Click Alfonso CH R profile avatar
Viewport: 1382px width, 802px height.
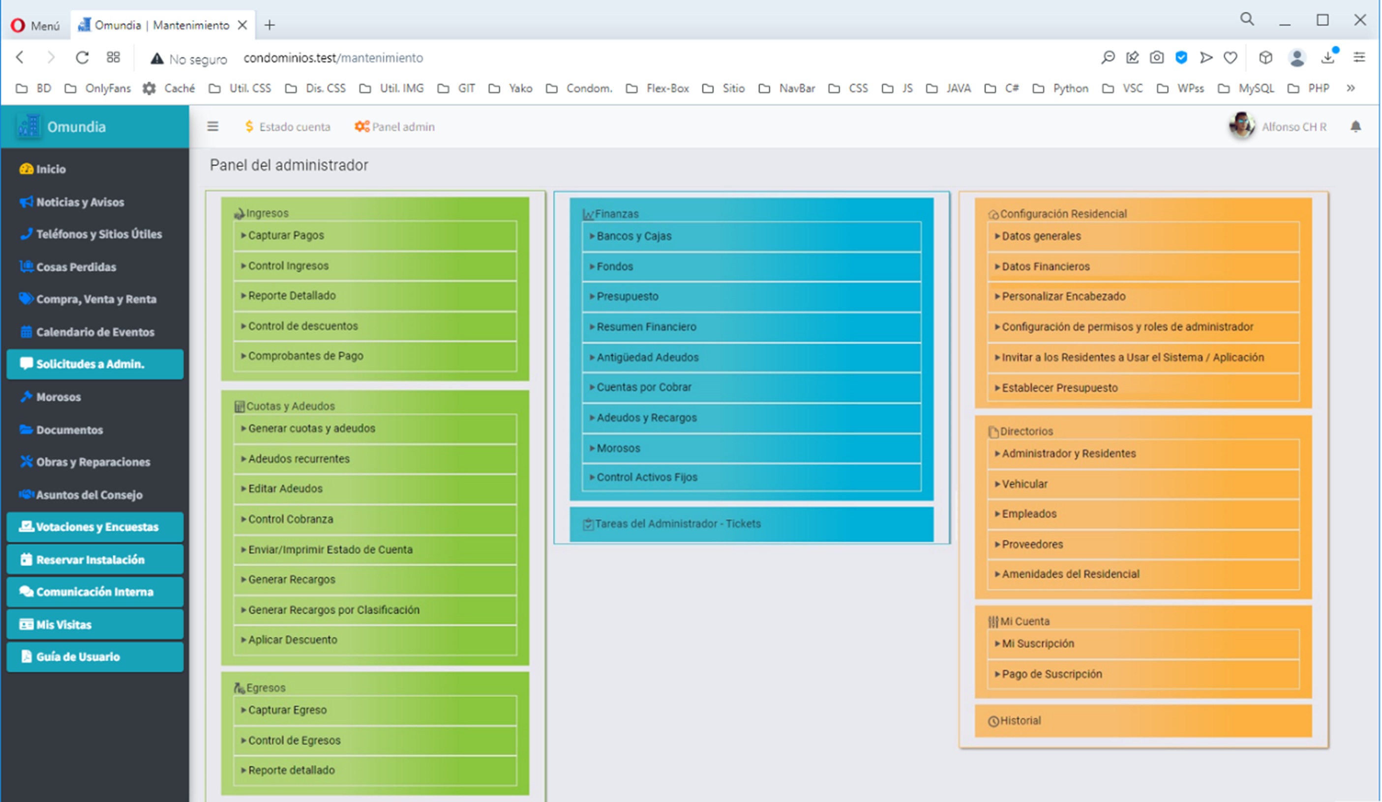coord(1242,126)
